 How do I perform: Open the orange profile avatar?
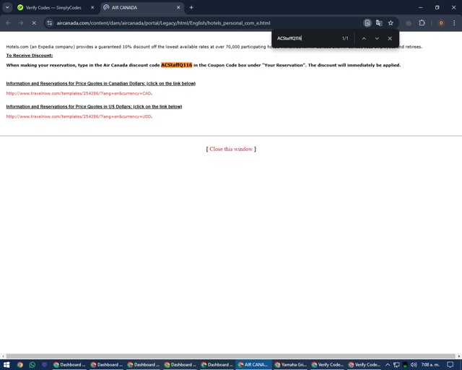point(441,23)
